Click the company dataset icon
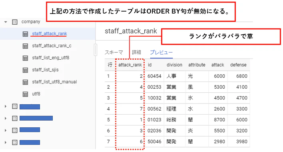 (15, 22)
